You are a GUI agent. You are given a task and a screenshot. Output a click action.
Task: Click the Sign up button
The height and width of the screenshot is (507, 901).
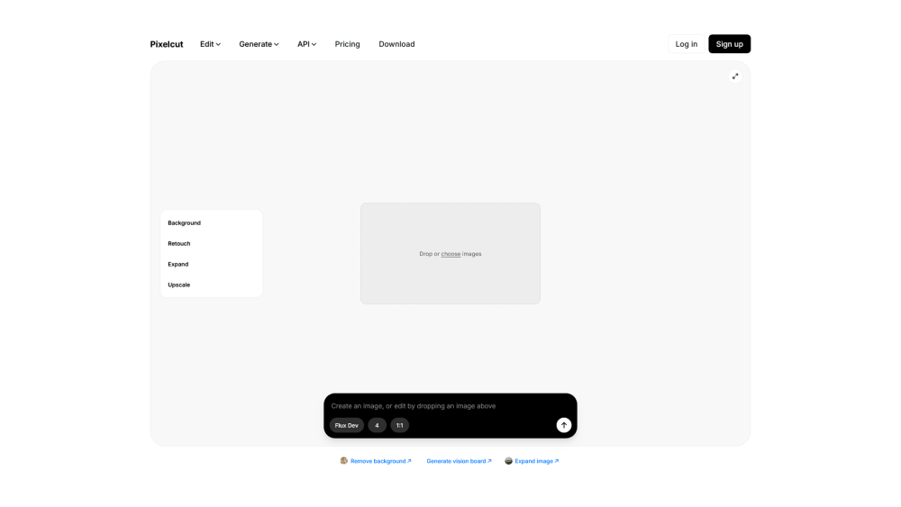click(x=729, y=44)
